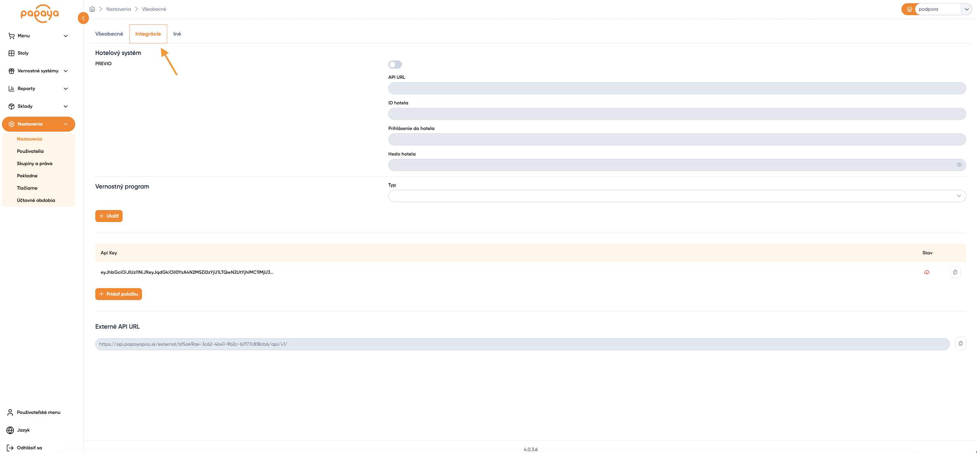This screenshot has width=977, height=453.
Task: Click the Heslo hotela input field
Action: point(677,165)
